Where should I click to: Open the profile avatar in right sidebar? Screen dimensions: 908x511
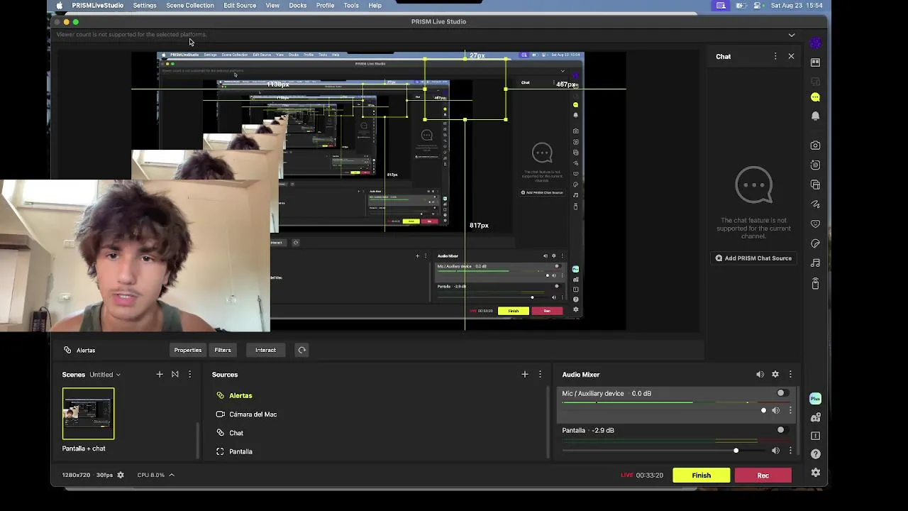click(x=815, y=44)
